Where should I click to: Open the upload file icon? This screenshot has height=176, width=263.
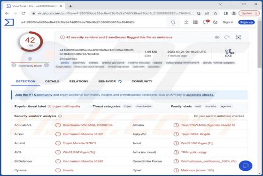tap(186, 22)
